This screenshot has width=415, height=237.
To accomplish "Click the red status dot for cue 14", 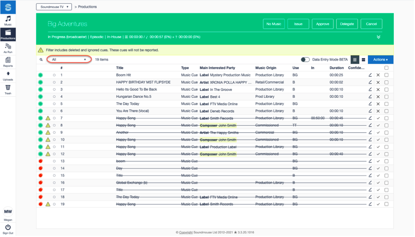I will click(x=40, y=168).
